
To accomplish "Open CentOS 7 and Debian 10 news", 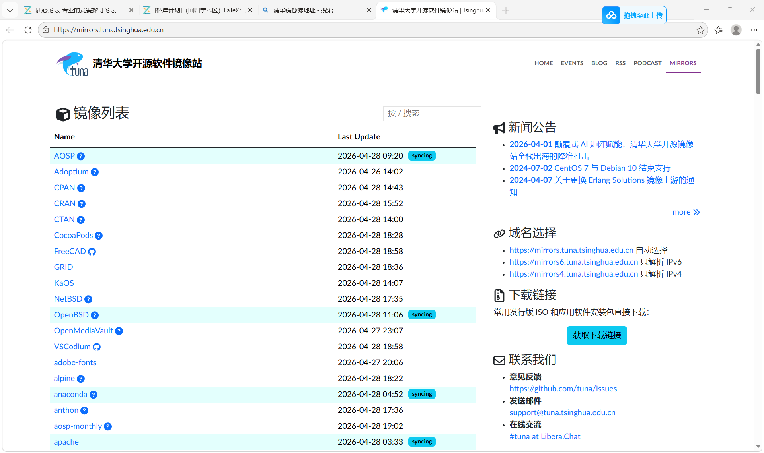I will [x=590, y=168].
